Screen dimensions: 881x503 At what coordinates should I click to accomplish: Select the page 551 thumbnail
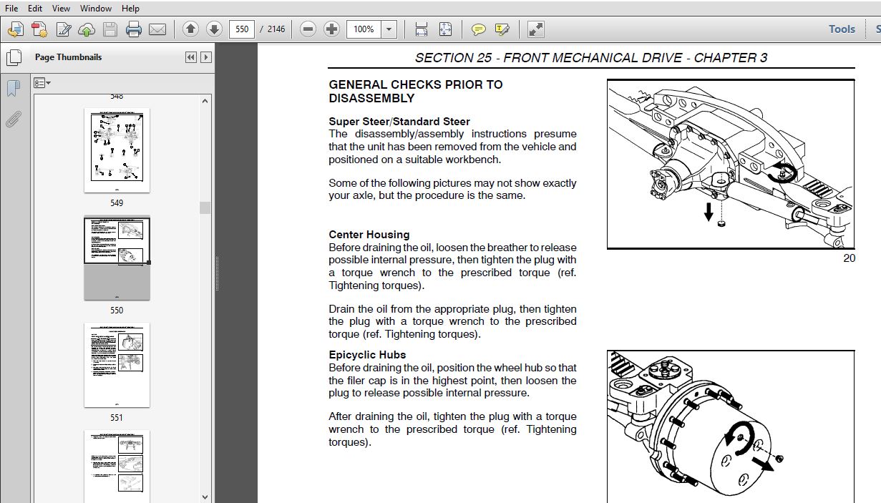click(117, 365)
